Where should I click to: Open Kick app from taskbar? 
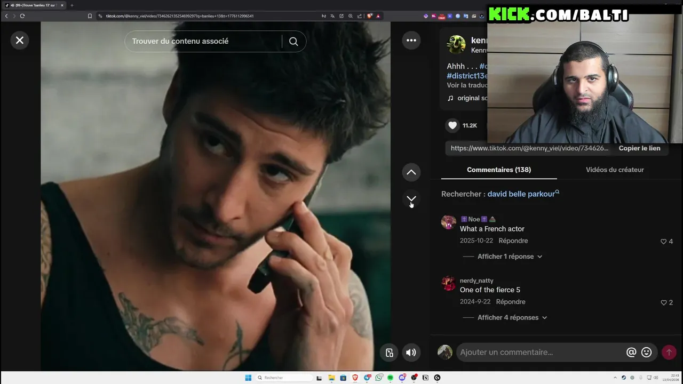click(437, 378)
